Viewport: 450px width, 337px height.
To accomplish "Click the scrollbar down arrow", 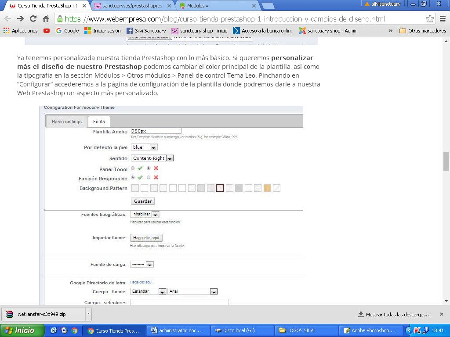I will [446, 301].
